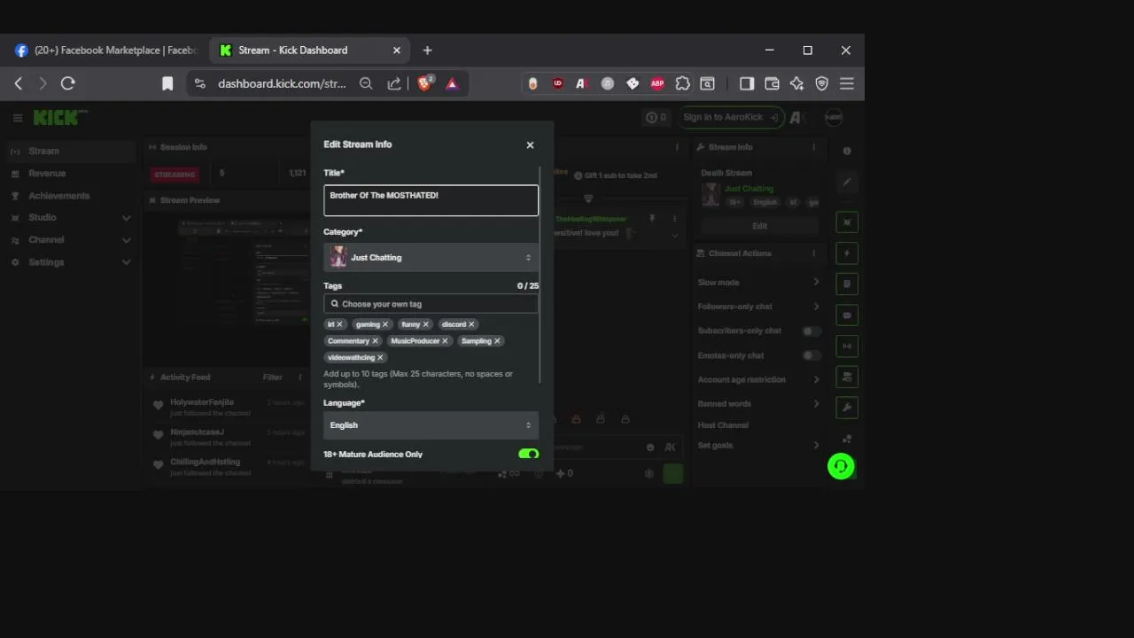Go to Stream in sidebar

71,152
